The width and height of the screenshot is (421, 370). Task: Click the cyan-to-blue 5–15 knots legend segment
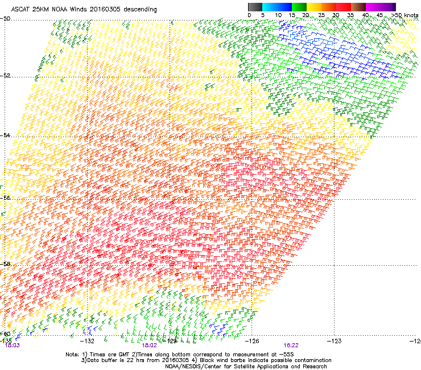(277, 7)
